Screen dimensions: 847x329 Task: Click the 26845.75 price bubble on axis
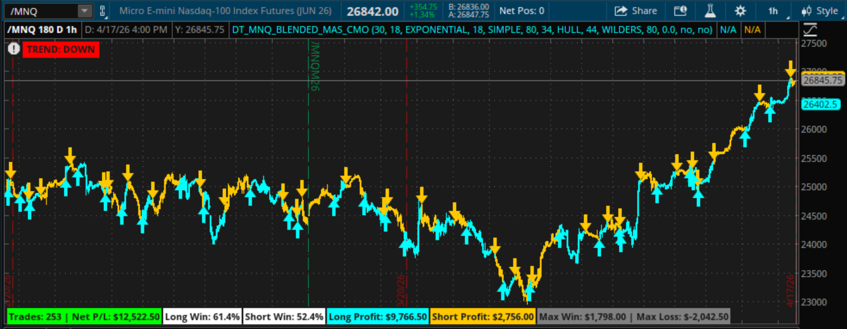[x=822, y=81]
